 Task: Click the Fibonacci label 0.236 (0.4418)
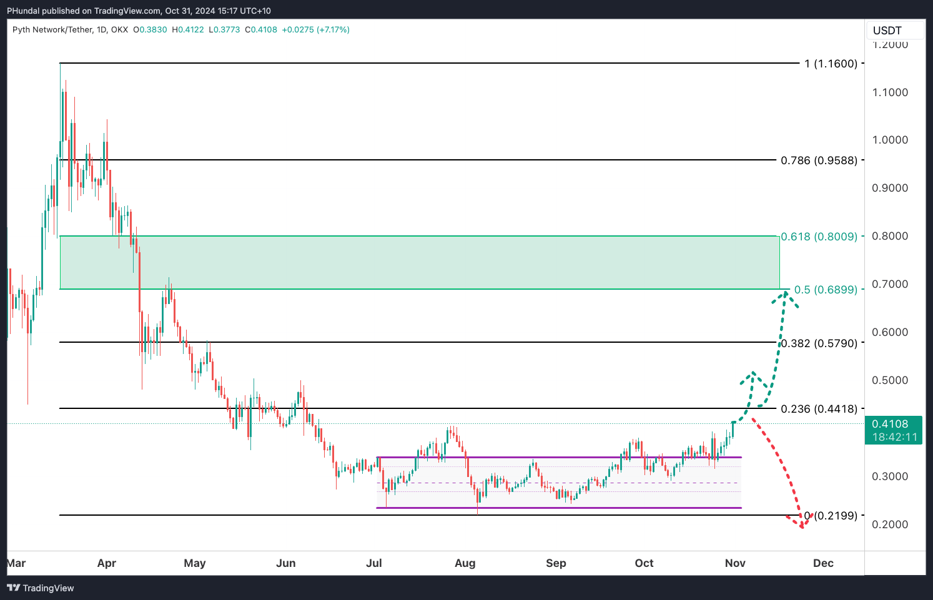pyautogui.click(x=819, y=409)
